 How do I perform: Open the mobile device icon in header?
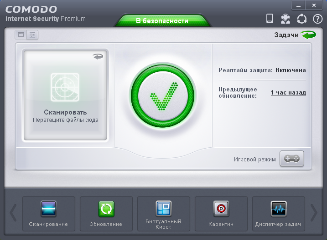click(x=270, y=19)
